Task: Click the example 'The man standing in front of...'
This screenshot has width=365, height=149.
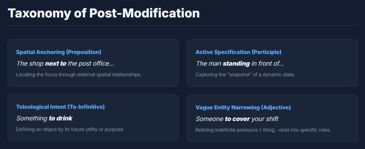Action: pos(240,64)
